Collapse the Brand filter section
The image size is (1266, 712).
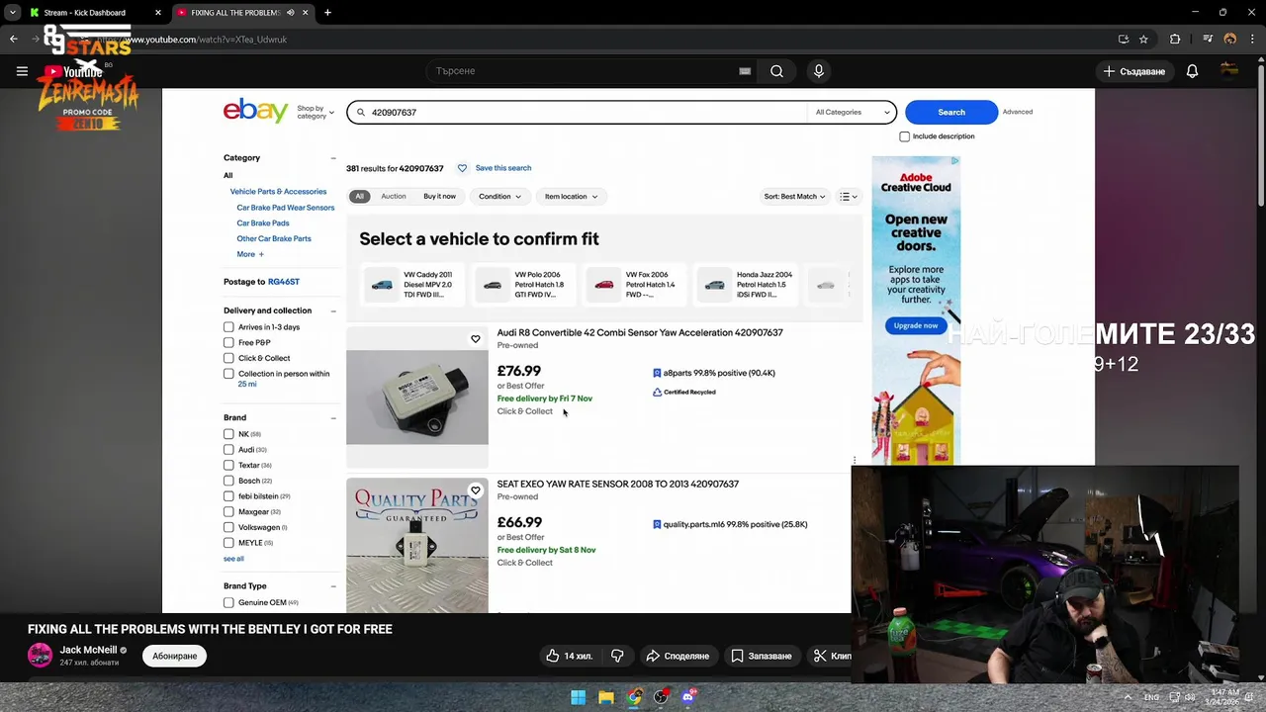(333, 417)
